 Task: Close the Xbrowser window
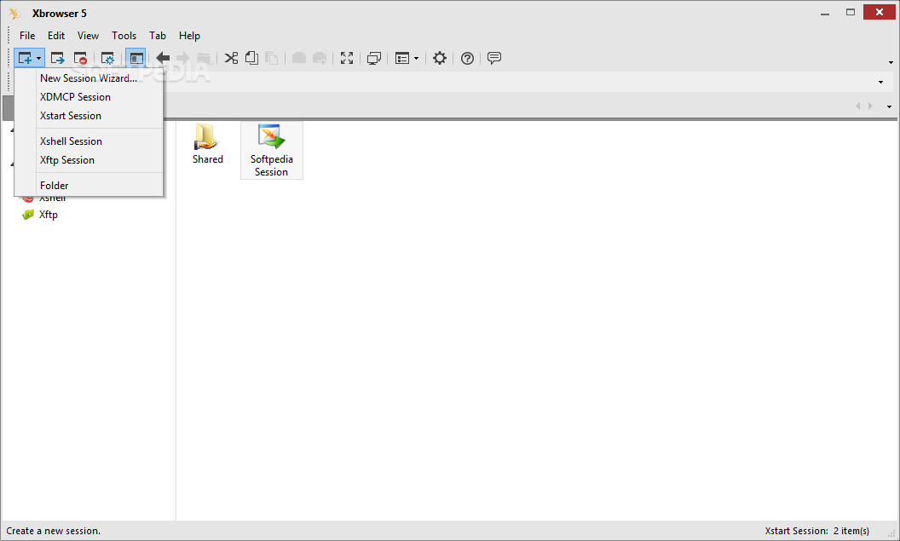(880, 12)
